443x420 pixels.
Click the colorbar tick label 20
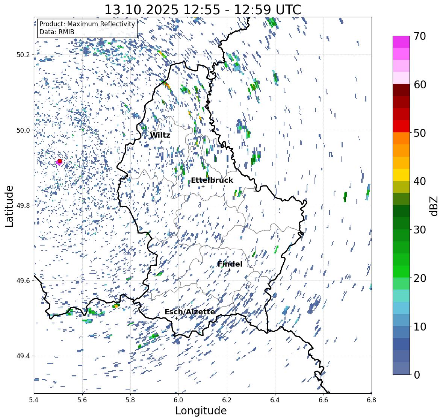pyautogui.click(x=420, y=278)
